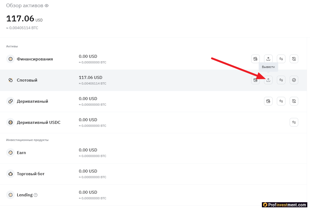Click the Profinvestment.com watermark logo
This screenshot has height=210, width=310.
pos(284,205)
